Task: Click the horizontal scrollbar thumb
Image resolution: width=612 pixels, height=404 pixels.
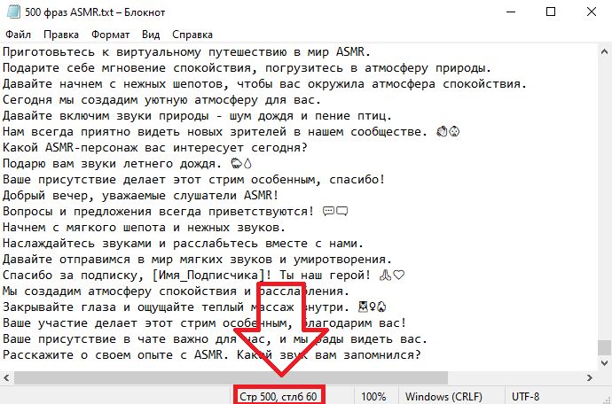Action: tap(231, 377)
